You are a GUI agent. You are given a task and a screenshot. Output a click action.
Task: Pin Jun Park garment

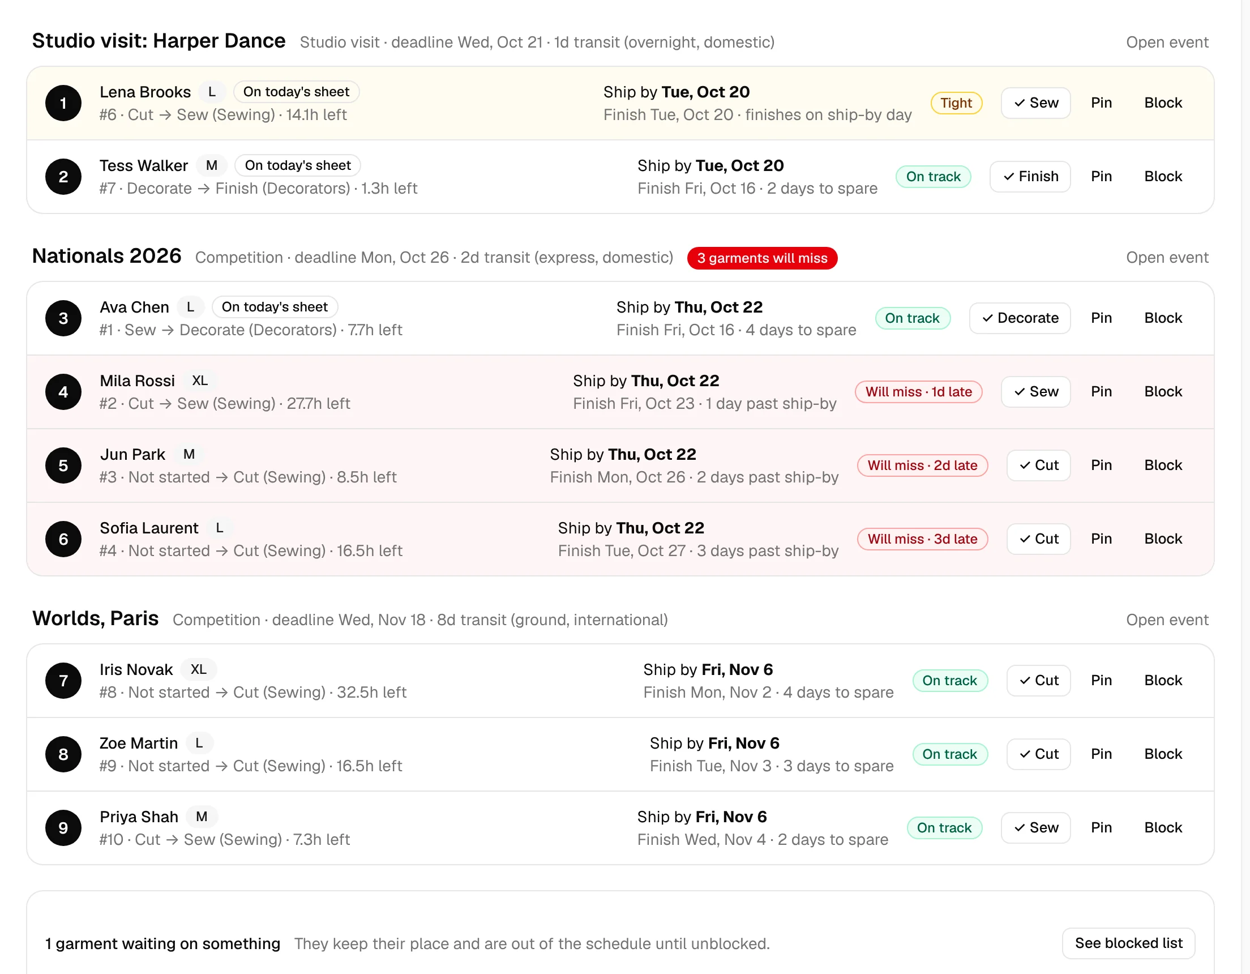[1101, 465]
